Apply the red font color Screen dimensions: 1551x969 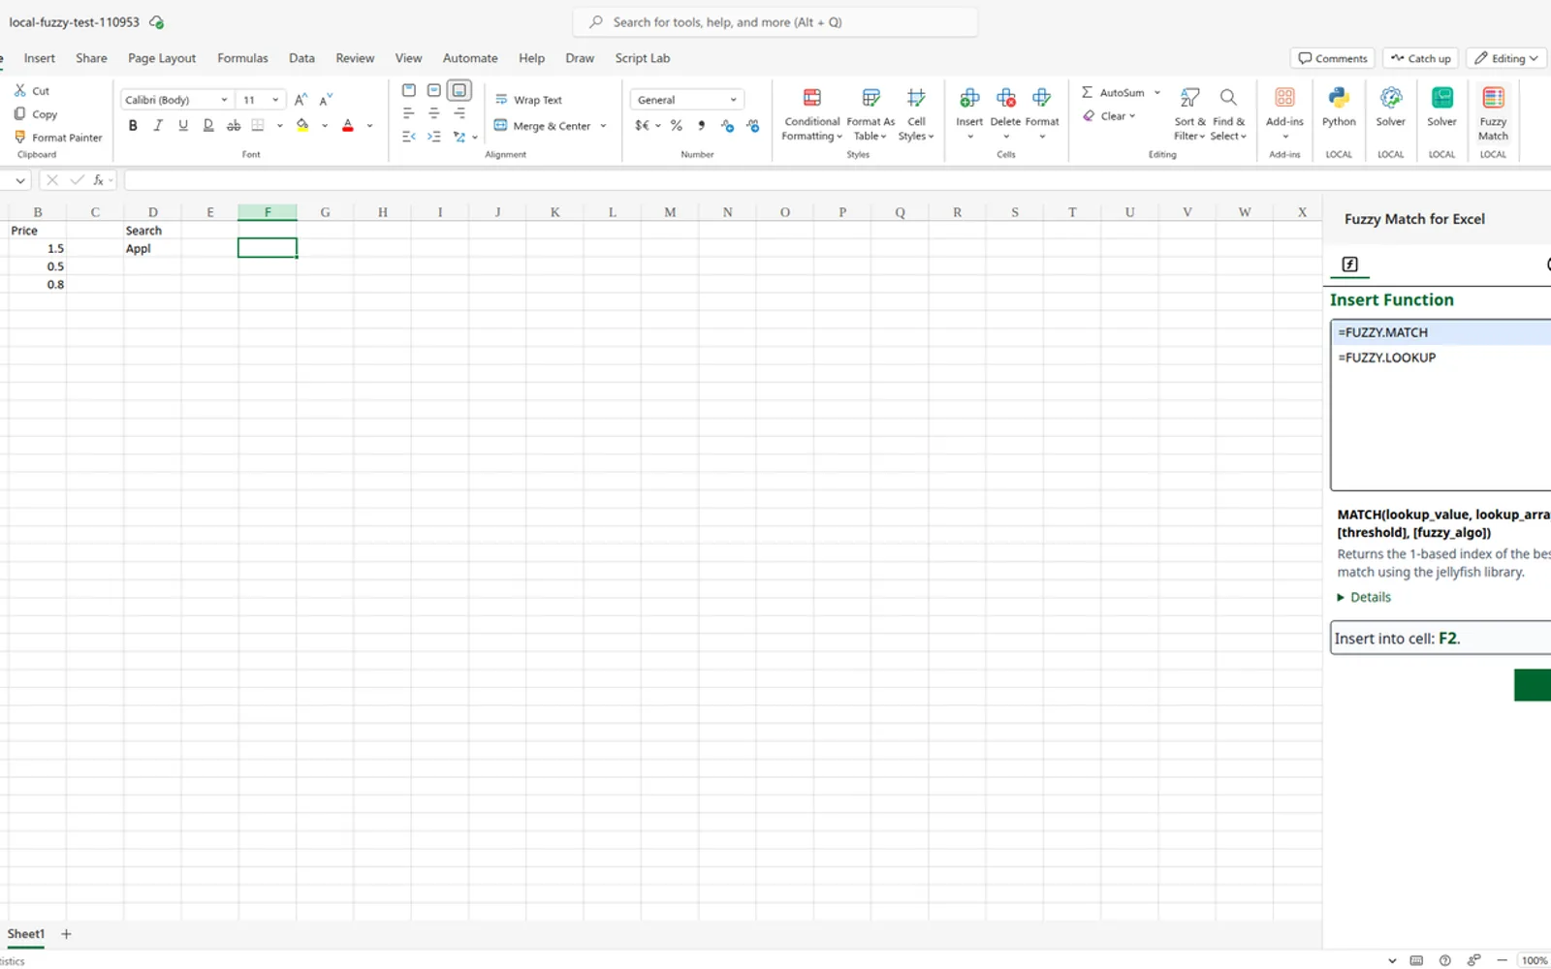(x=348, y=126)
